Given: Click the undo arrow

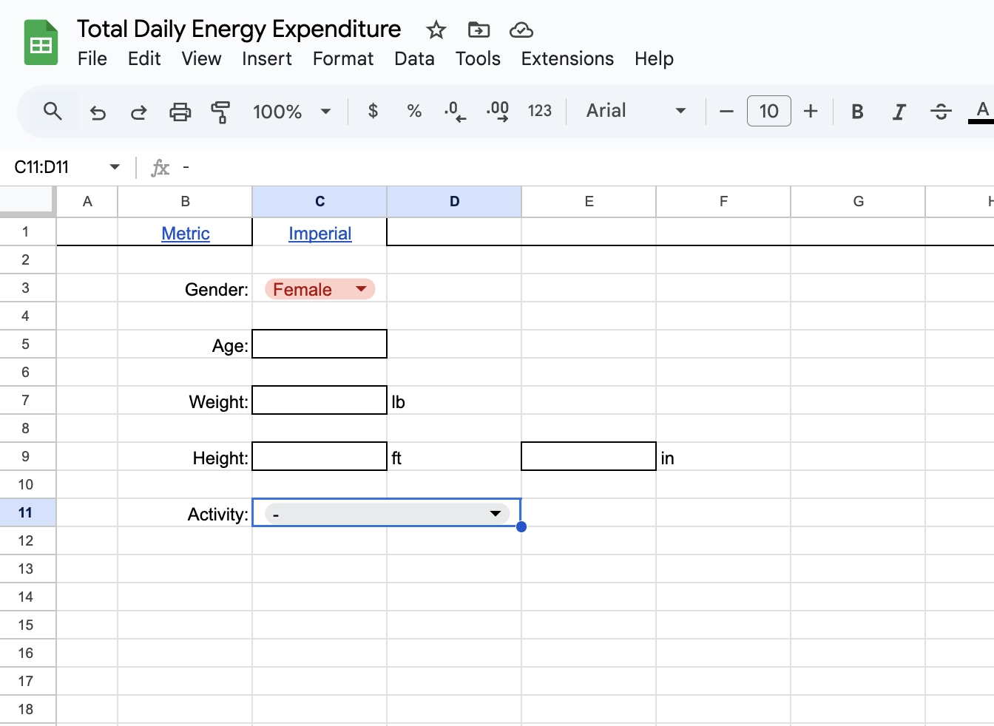Looking at the screenshot, I should (x=98, y=112).
